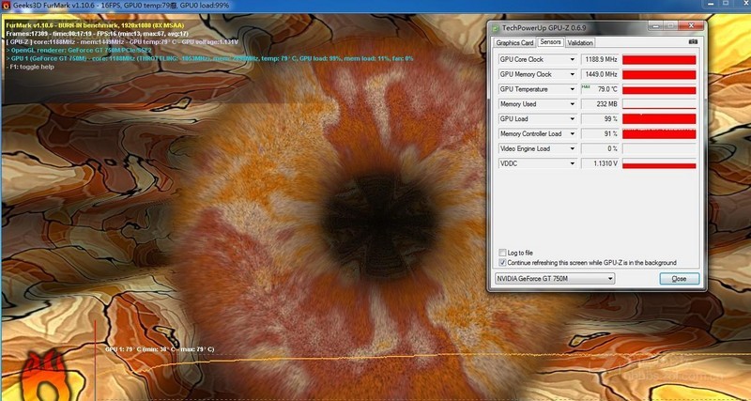Image resolution: width=751 pixels, height=401 pixels.
Task: Open the GPU Memory Clock dropdown
Action: tap(572, 74)
